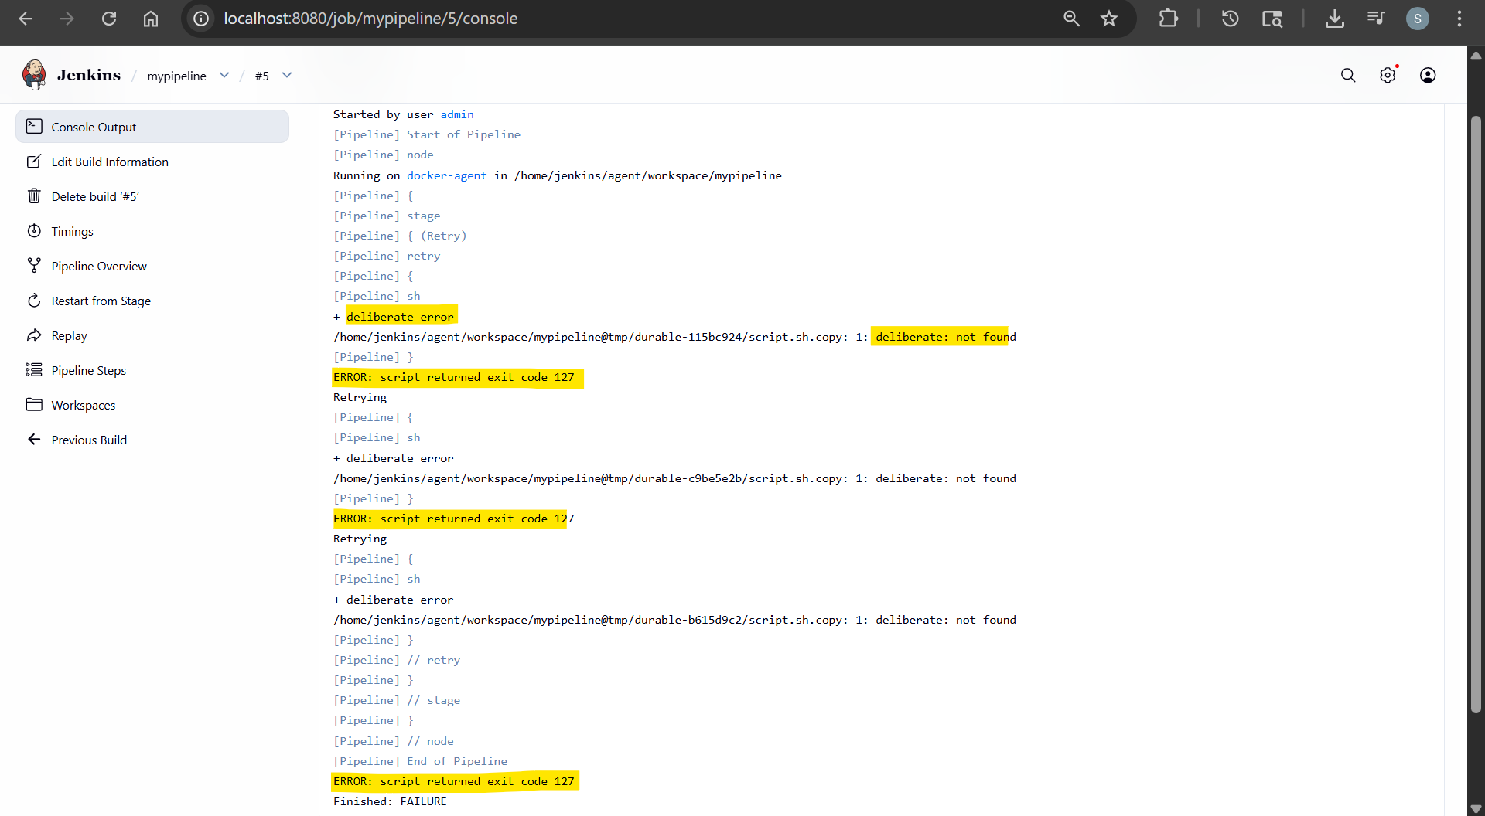The image size is (1485, 816).
Task: Click the Edit Build Information pencil icon
Action: [x=34, y=161]
